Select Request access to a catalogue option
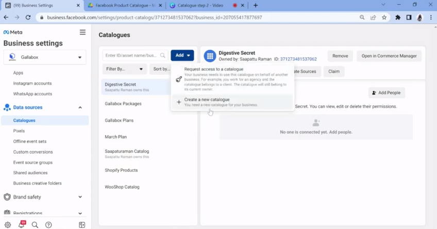Image resolution: width=437 pixels, height=229 pixels. (x=232, y=79)
